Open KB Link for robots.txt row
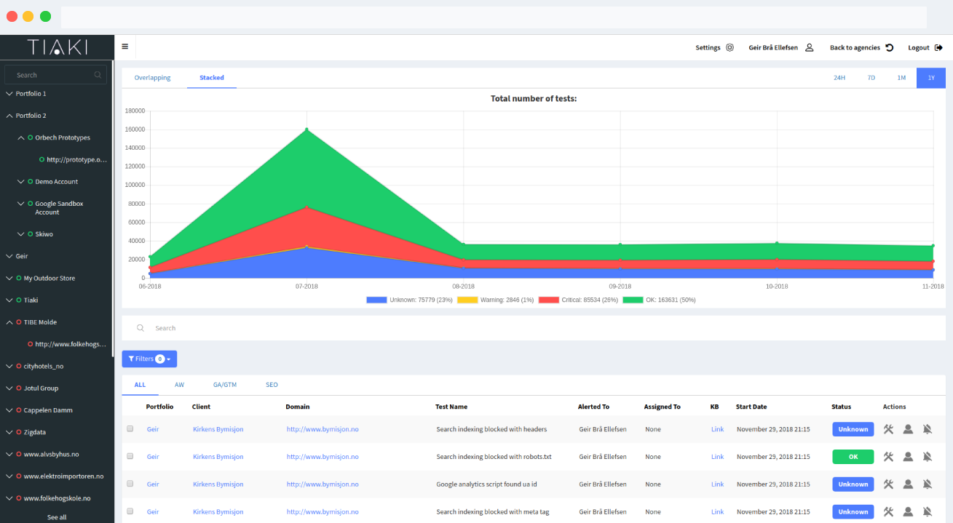This screenshot has height=523, width=953. (x=717, y=457)
